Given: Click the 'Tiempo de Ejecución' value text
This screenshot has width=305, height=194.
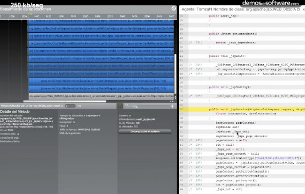Looking at the screenshot, I should click(x=80, y=117).
